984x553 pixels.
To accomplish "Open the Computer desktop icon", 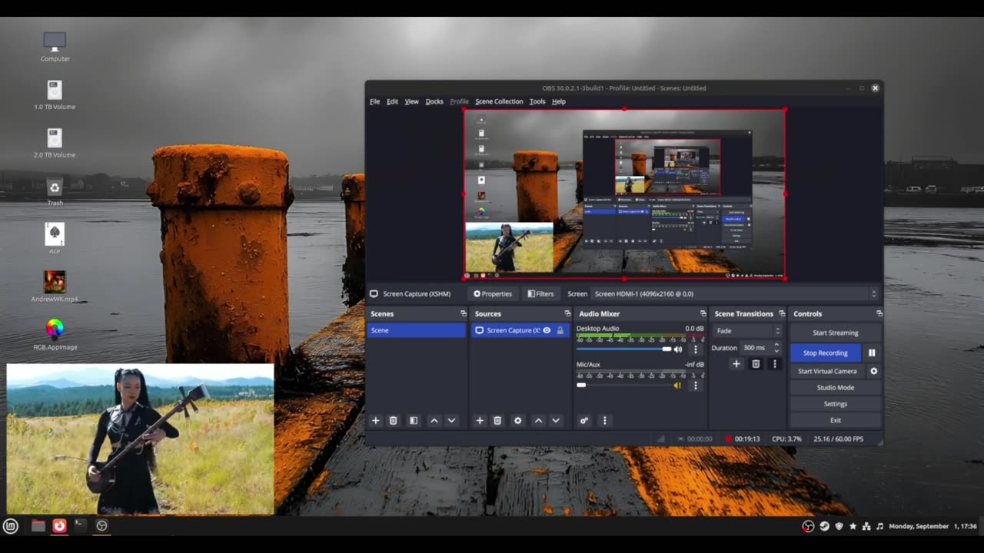I will tap(55, 47).
